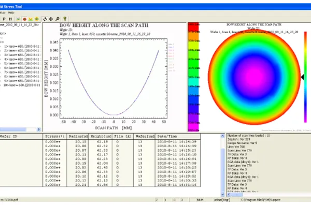Click the Film [A] column header

[123, 136]
